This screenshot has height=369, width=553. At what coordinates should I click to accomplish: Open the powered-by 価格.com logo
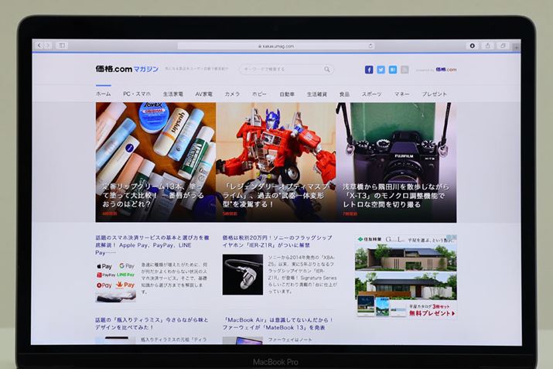pos(446,70)
